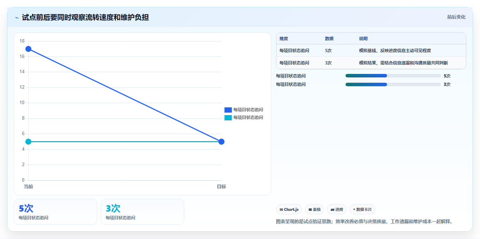Viewport: 480px width, 239px height.
Task: Click the 5次 value after the first progress bar
Action: pyautogui.click(x=447, y=76)
